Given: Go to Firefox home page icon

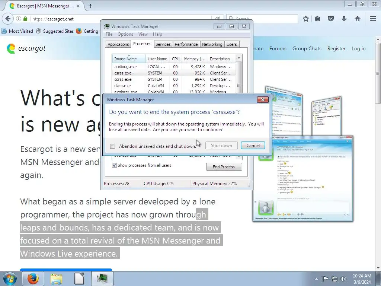Looking at the screenshot, I should click(x=358, y=19).
